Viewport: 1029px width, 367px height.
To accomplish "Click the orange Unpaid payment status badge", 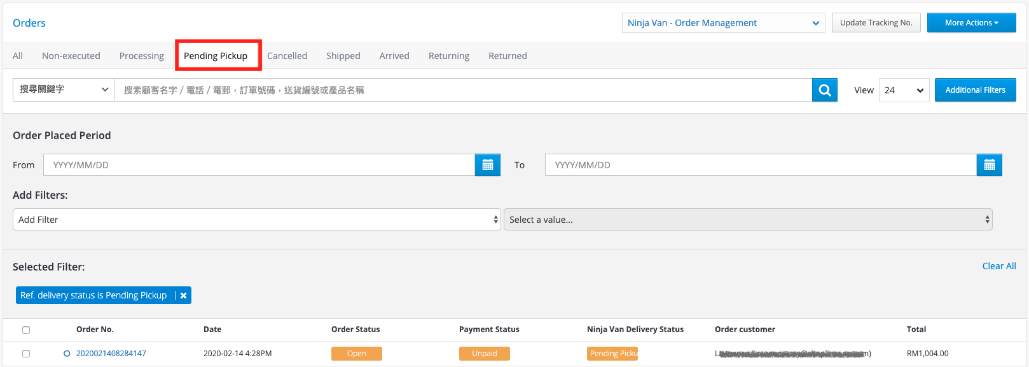I will click(485, 354).
